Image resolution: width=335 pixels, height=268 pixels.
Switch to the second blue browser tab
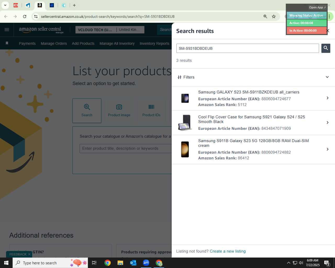[x=28, y=5]
